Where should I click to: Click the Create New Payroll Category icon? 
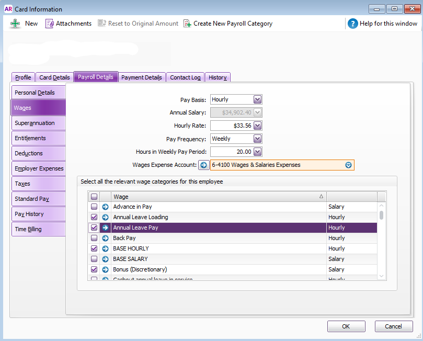(187, 24)
